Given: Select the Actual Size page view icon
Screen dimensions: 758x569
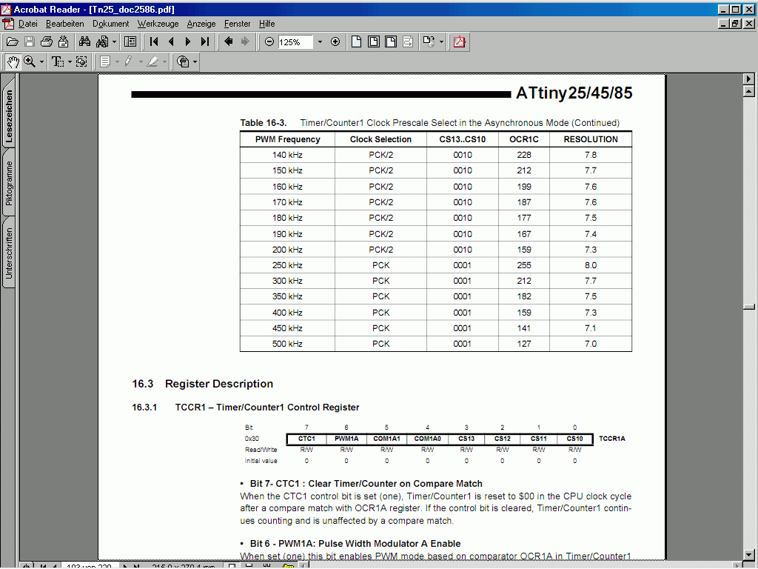Looking at the screenshot, I should 356,42.
